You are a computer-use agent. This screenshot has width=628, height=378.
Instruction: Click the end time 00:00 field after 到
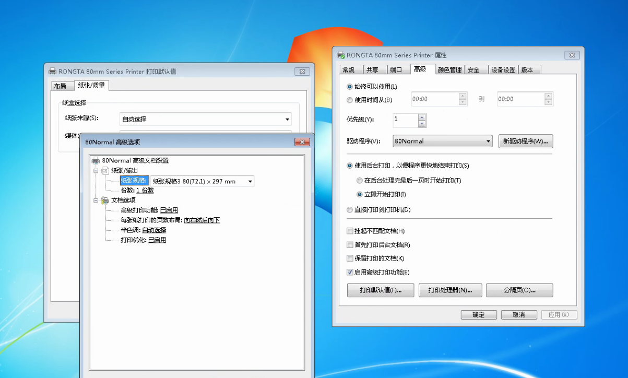pos(520,99)
